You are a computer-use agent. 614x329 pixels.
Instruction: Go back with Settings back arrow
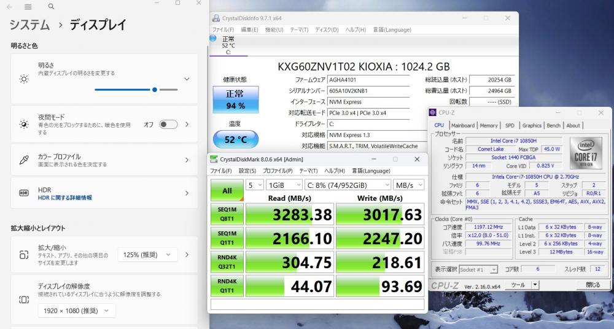(10, 6)
